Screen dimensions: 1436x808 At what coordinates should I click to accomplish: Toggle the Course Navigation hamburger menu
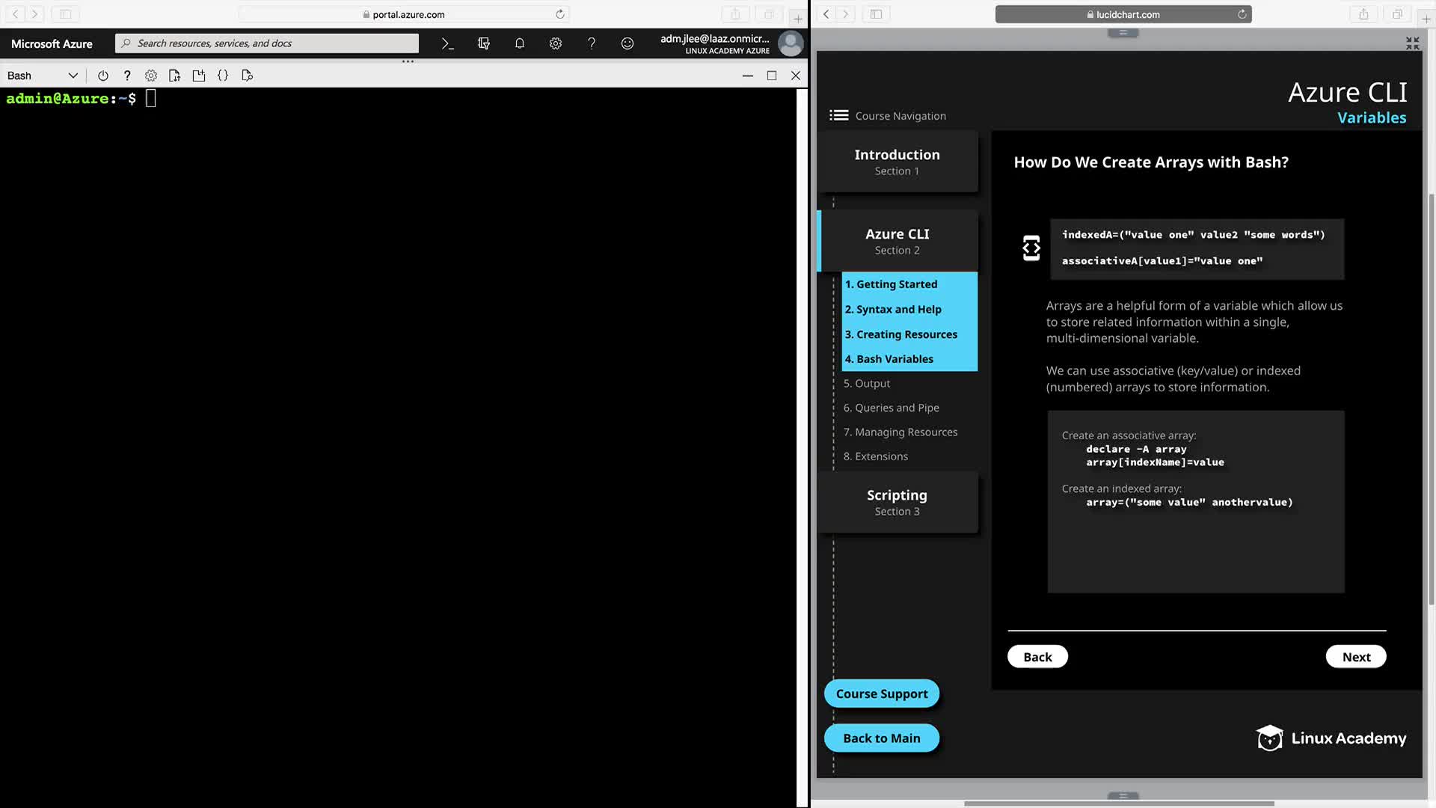pos(838,115)
